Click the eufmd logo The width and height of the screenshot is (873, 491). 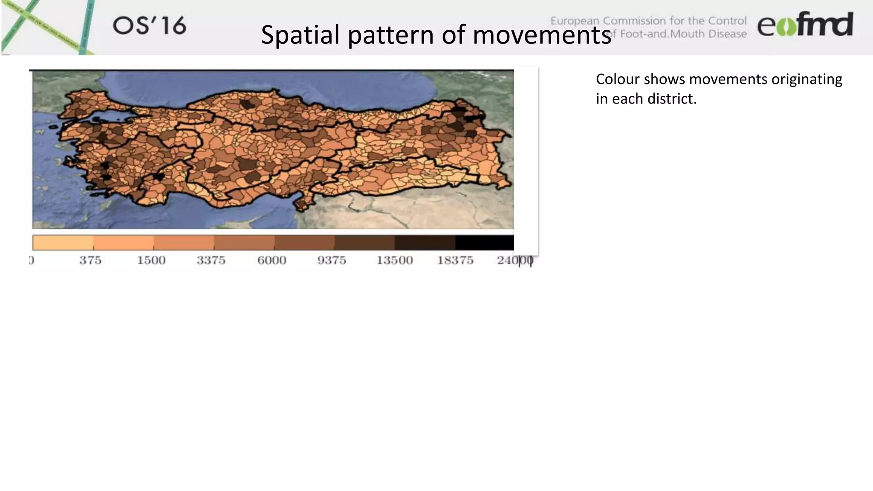(x=805, y=25)
